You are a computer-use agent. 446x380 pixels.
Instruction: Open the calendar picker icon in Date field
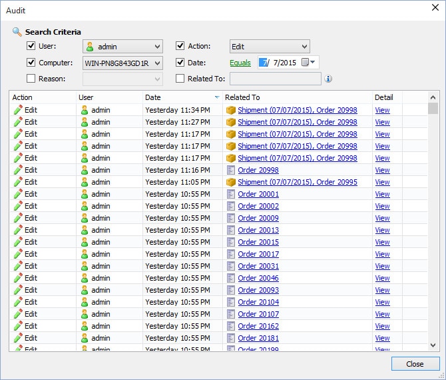305,62
